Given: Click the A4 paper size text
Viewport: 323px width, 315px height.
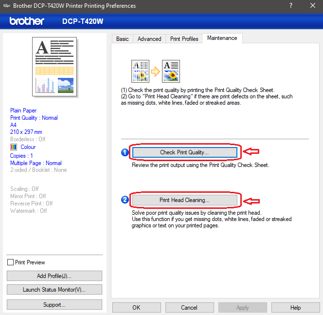Looking at the screenshot, I should [14, 125].
